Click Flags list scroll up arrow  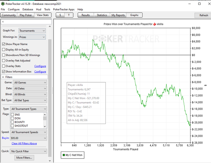click(45, 115)
